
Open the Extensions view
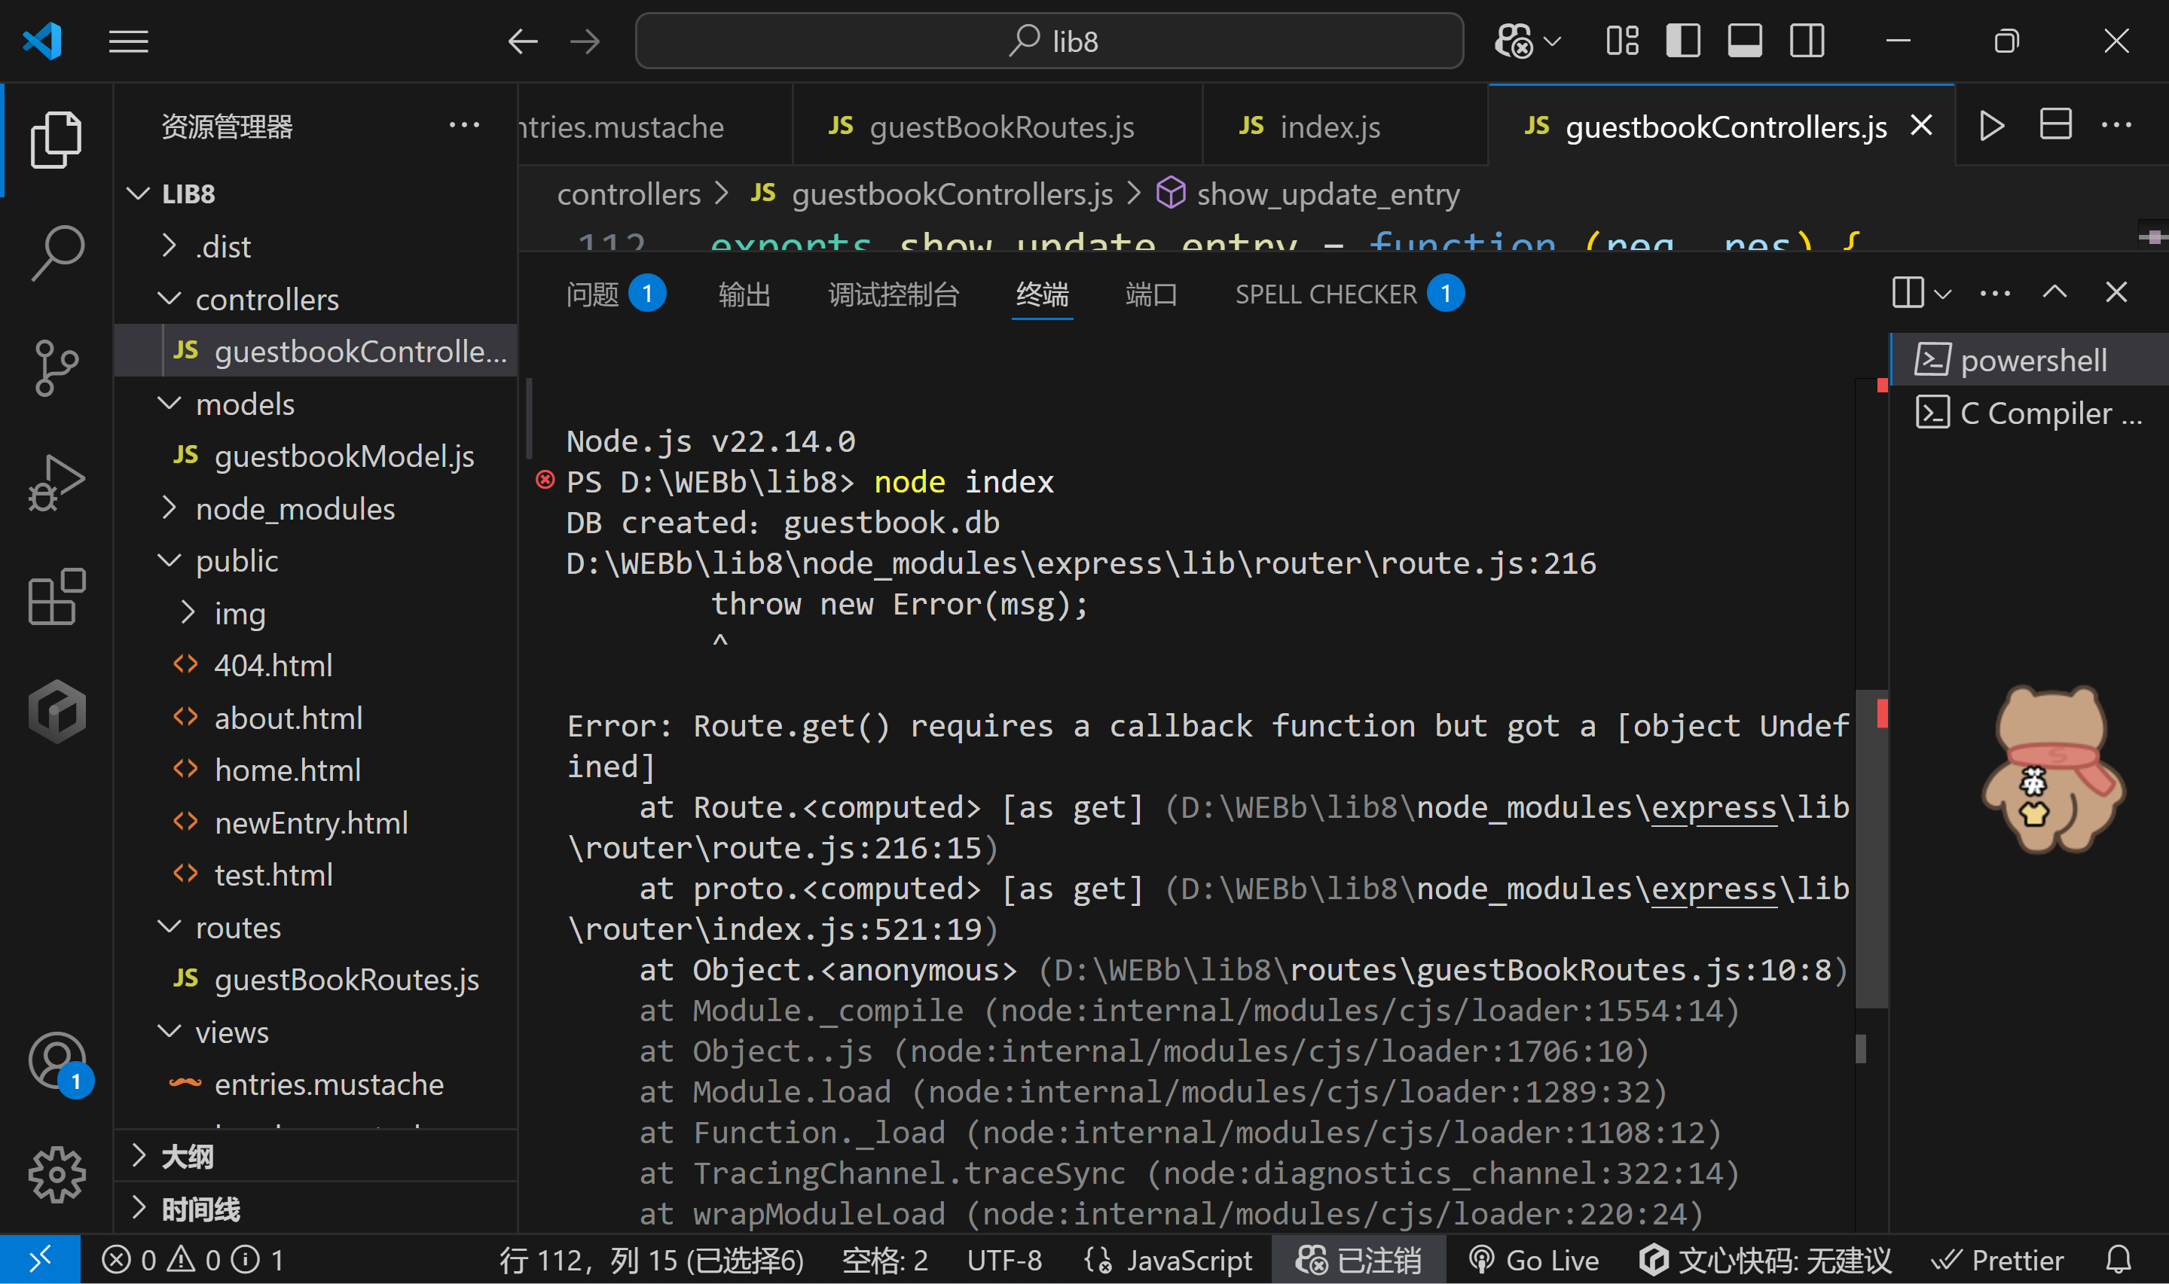57,596
